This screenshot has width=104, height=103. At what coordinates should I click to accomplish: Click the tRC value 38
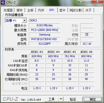(x=70, y=79)
